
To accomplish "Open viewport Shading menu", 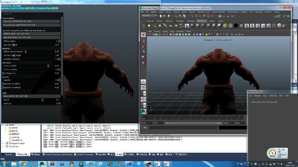I will (x=157, y=31).
